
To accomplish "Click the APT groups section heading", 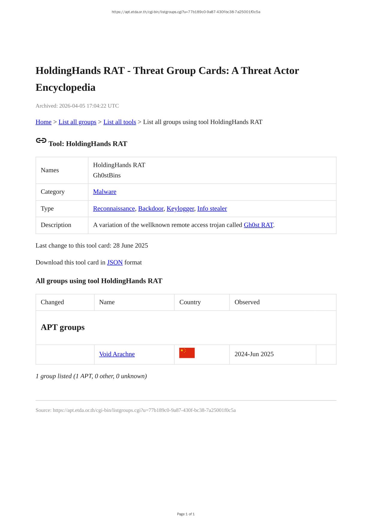I will tap(63, 327).
